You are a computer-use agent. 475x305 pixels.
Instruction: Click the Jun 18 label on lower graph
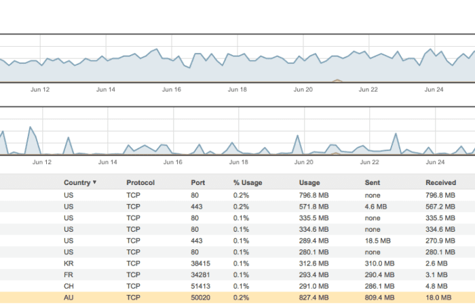tap(238, 162)
